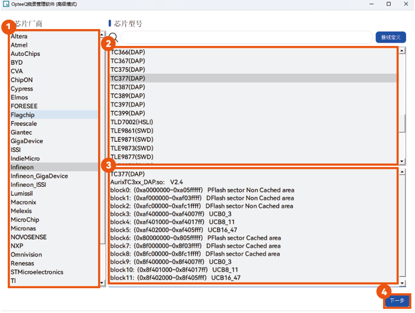Maximize the OpteeQ window
Image resolution: width=415 pixels, height=313 pixels.
click(389, 4)
